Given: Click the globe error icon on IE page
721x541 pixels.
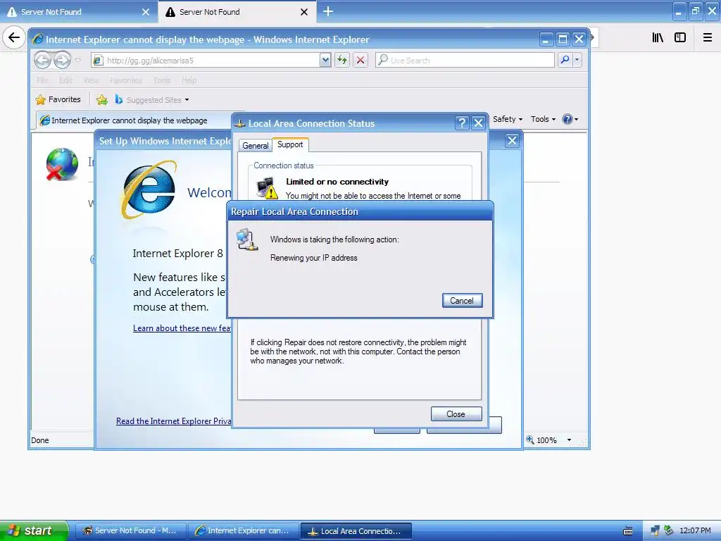Looking at the screenshot, I should 62,164.
